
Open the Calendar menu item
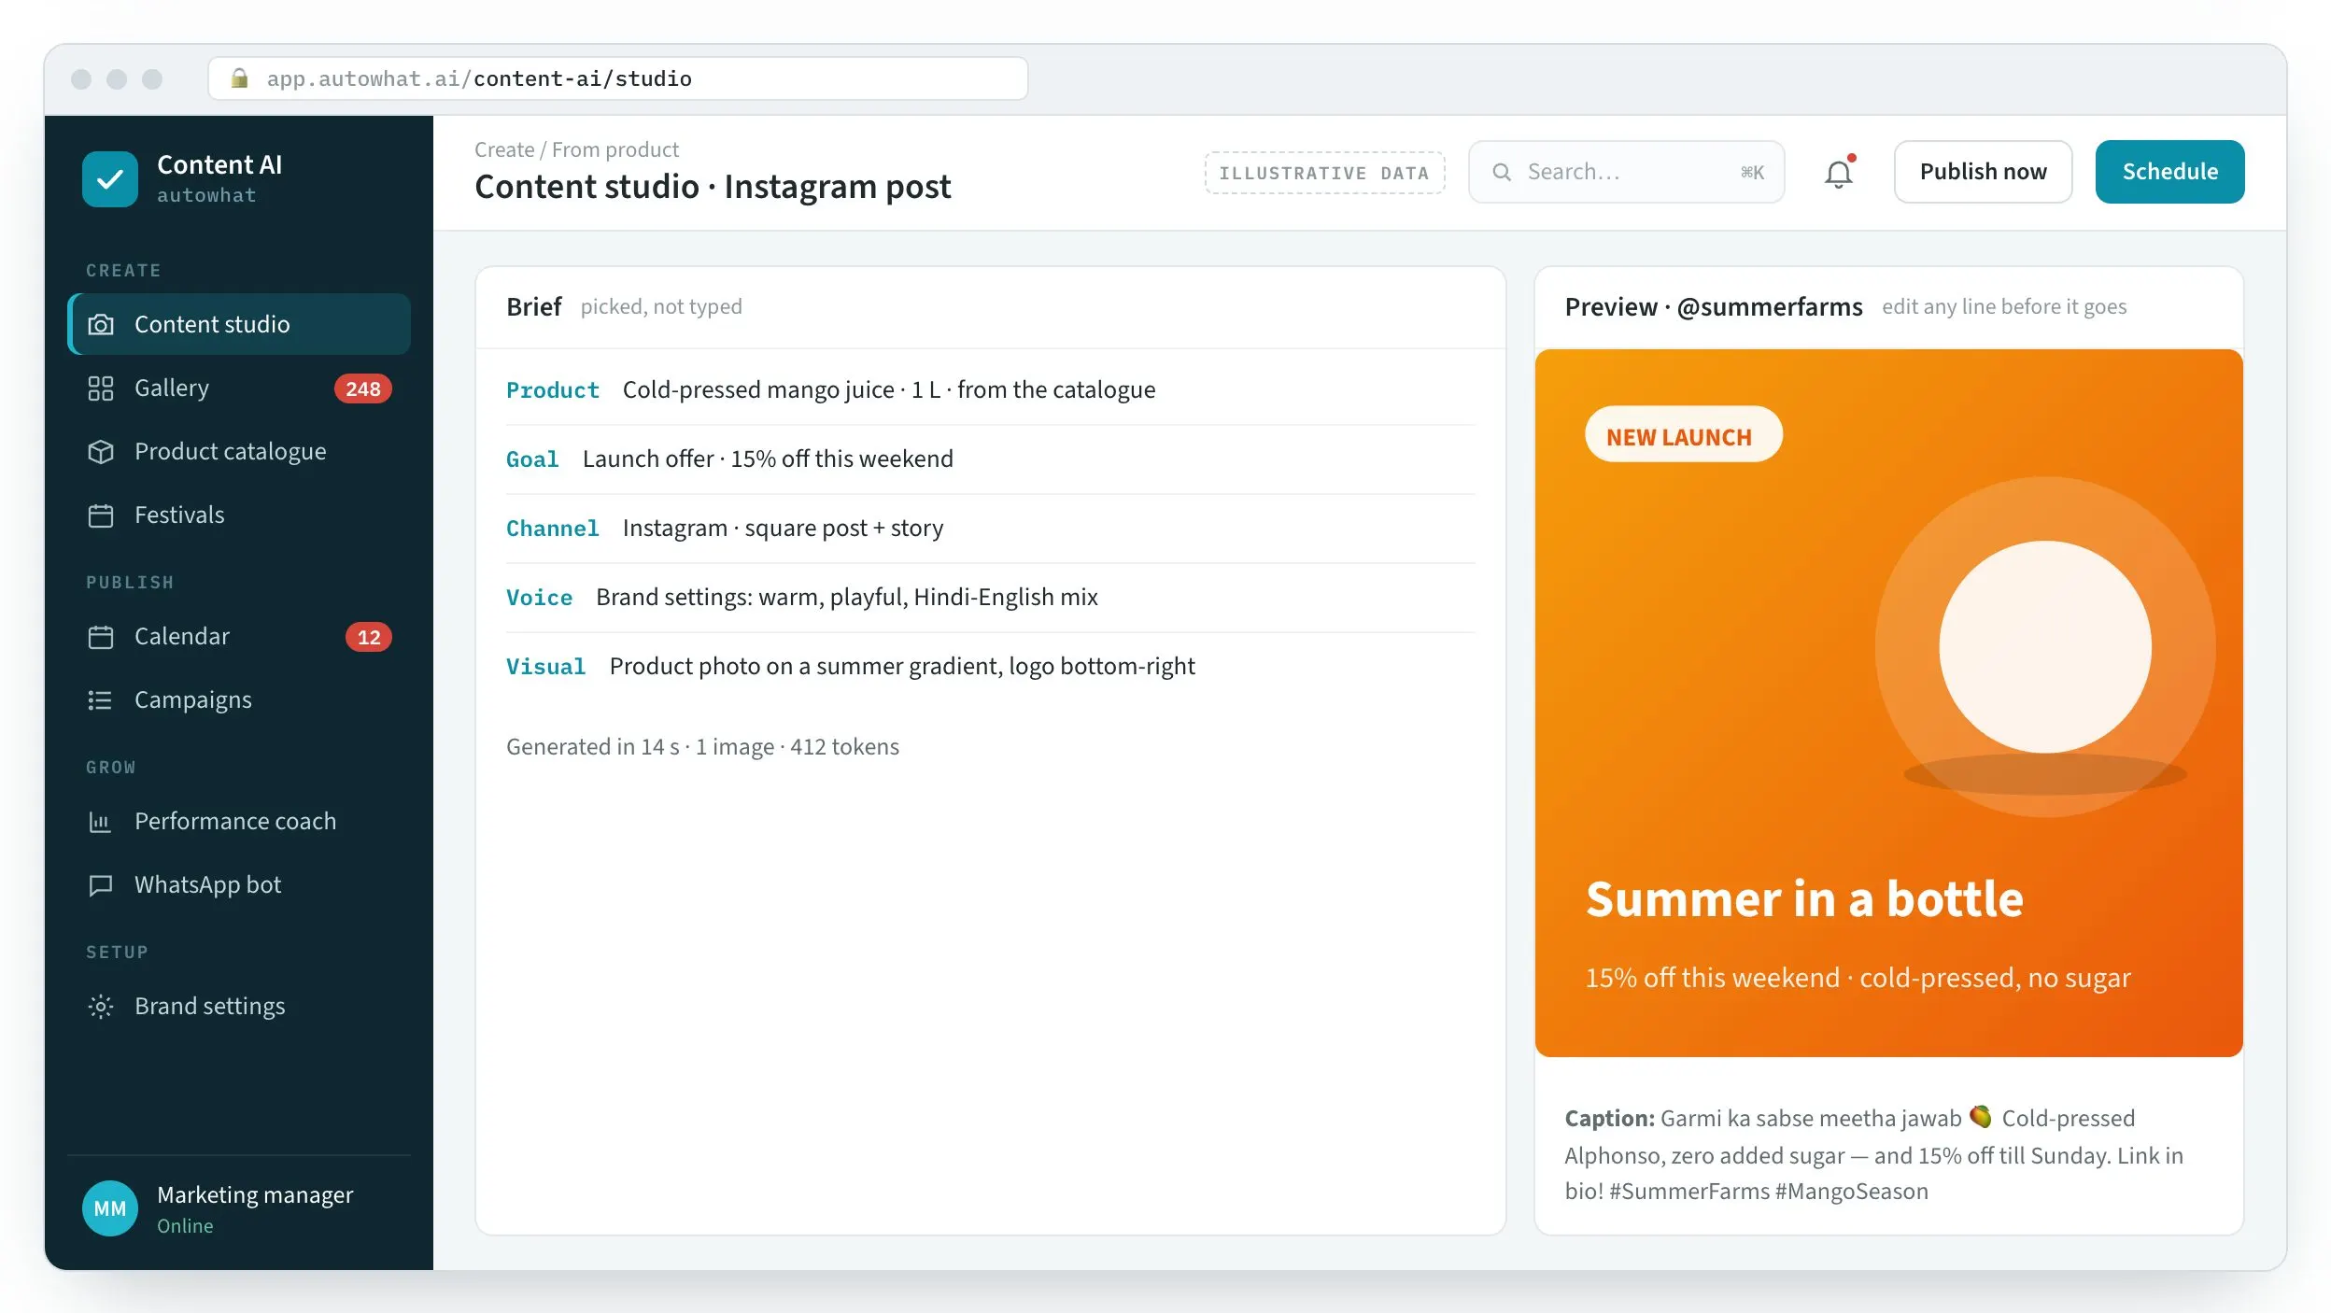[239, 637]
